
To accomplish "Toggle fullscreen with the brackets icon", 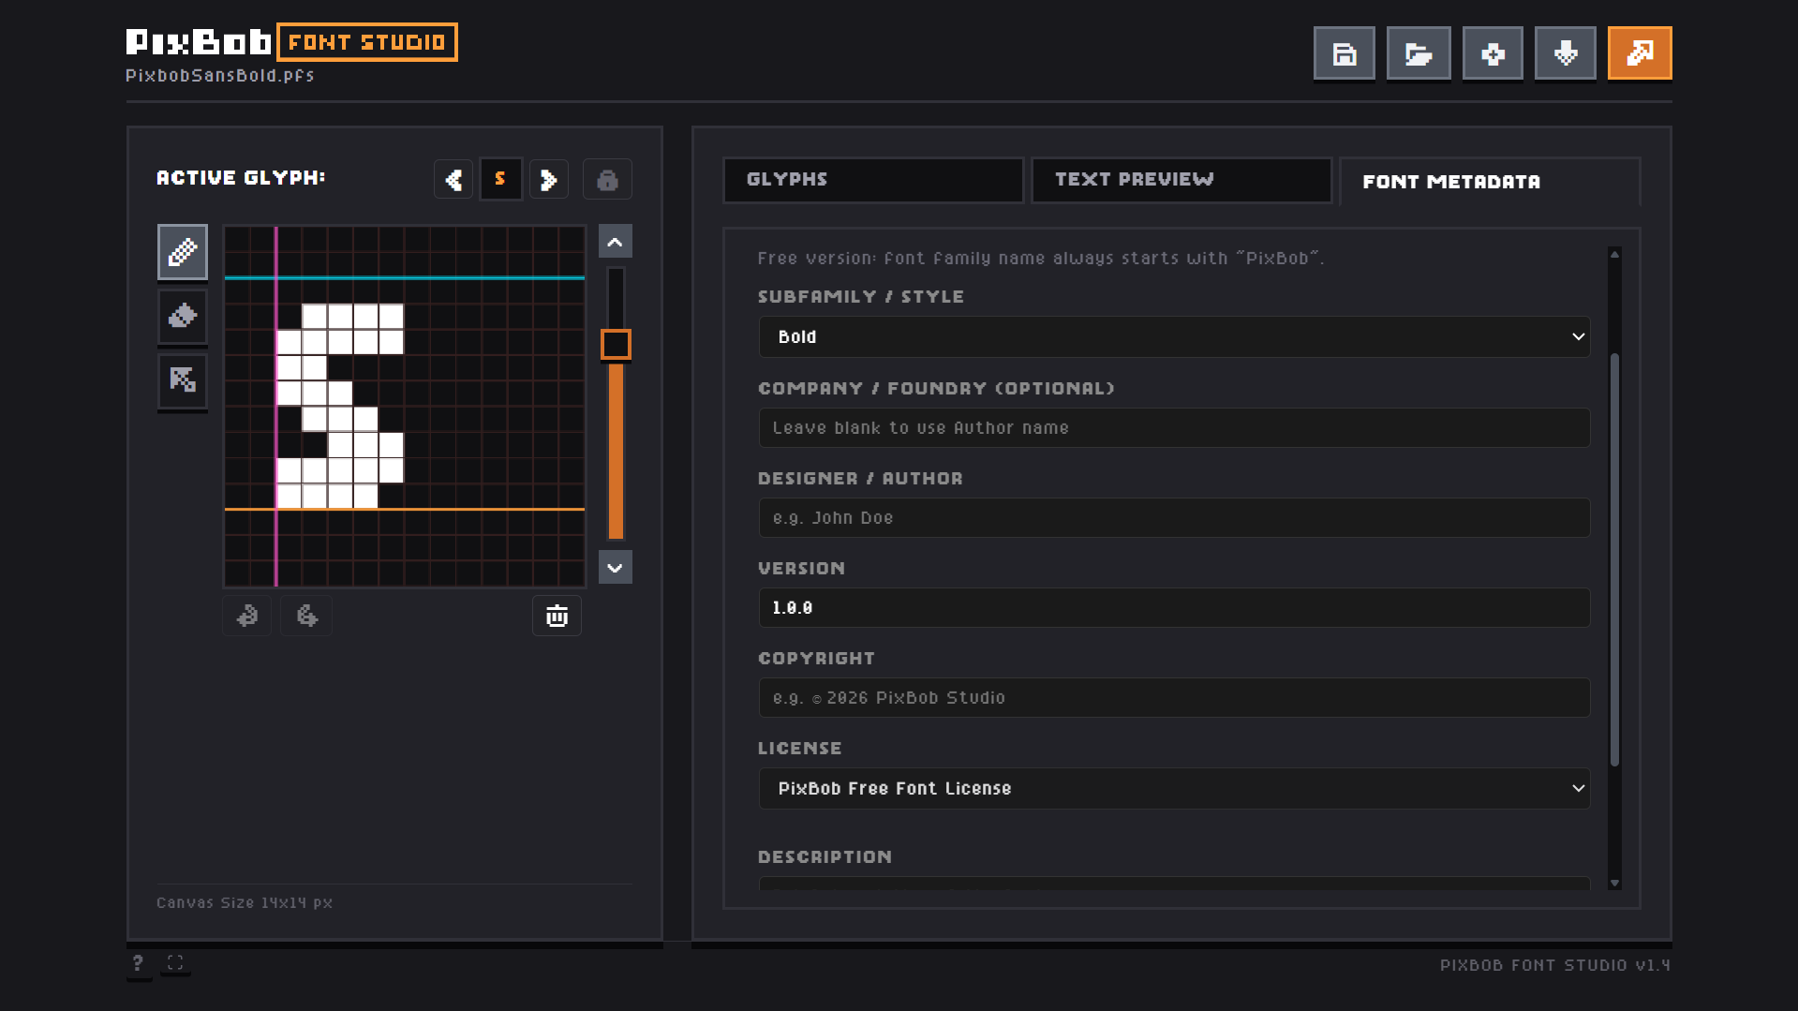I will (175, 962).
